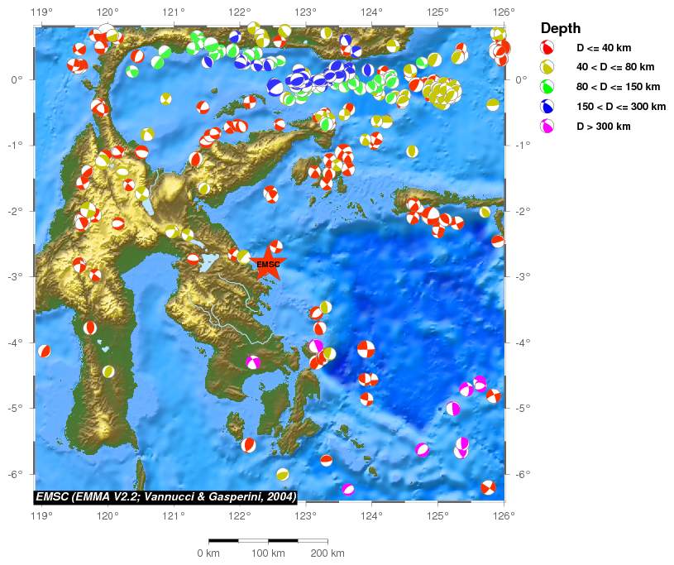
Task: Click the 'Depth' legend heading
Action: (x=560, y=28)
